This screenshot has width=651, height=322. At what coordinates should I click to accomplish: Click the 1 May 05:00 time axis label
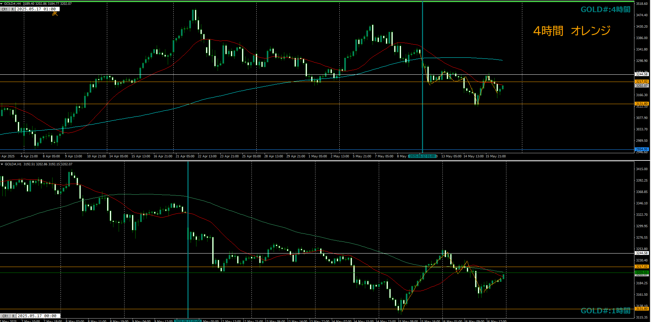pyautogui.click(x=318, y=156)
